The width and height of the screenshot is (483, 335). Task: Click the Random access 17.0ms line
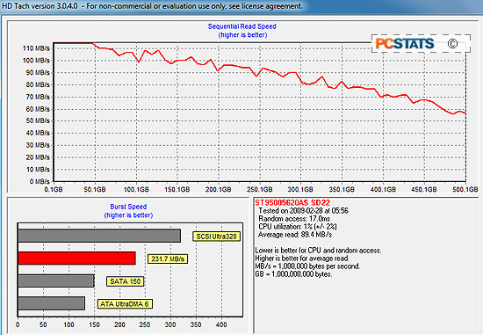click(x=294, y=219)
